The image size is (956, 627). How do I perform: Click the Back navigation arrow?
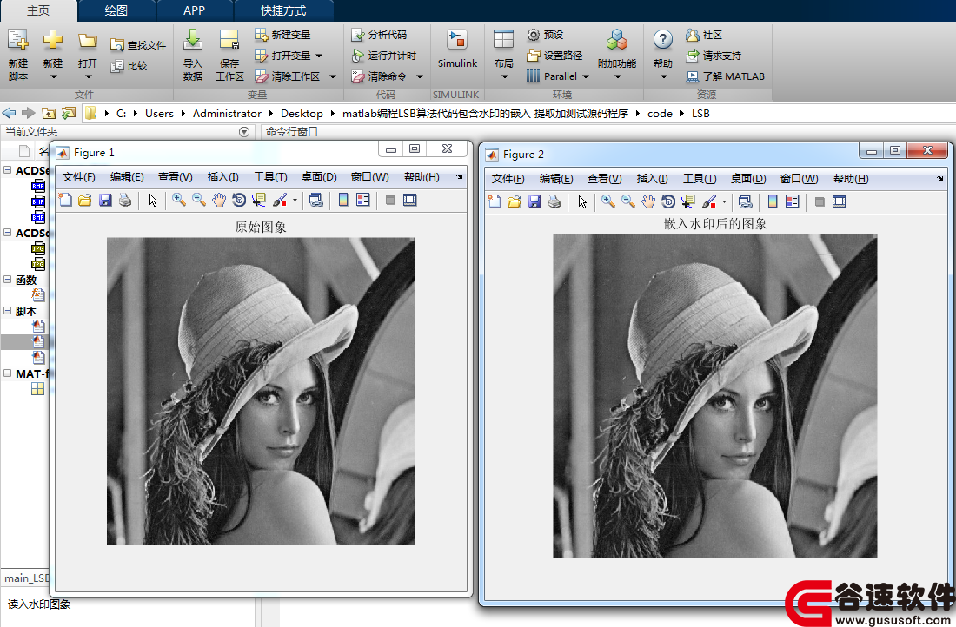[10, 113]
